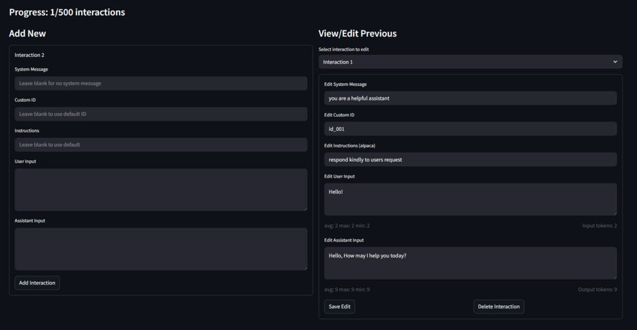Viewport: 637px width, 330px height.
Task: Click the Delete Interaction button
Action: [498, 307]
